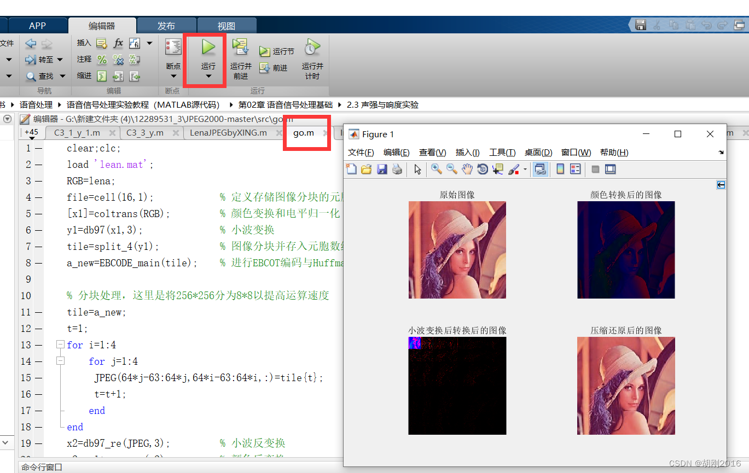The width and height of the screenshot is (749, 473).
Task: Open Figure 1 帮助(H) menu
Action: coord(614,153)
